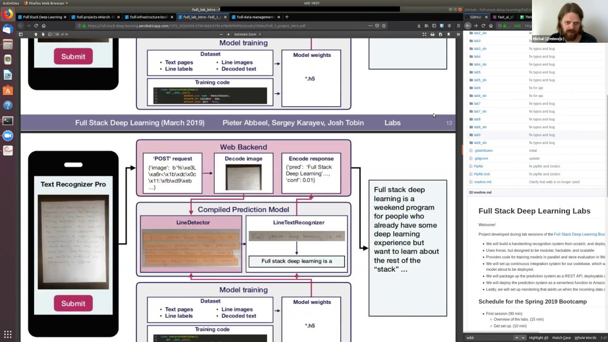Screen dimensions: 608x342
Task: Open lab6_sln folder on GitHub
Action: click(x=480, y=95)
